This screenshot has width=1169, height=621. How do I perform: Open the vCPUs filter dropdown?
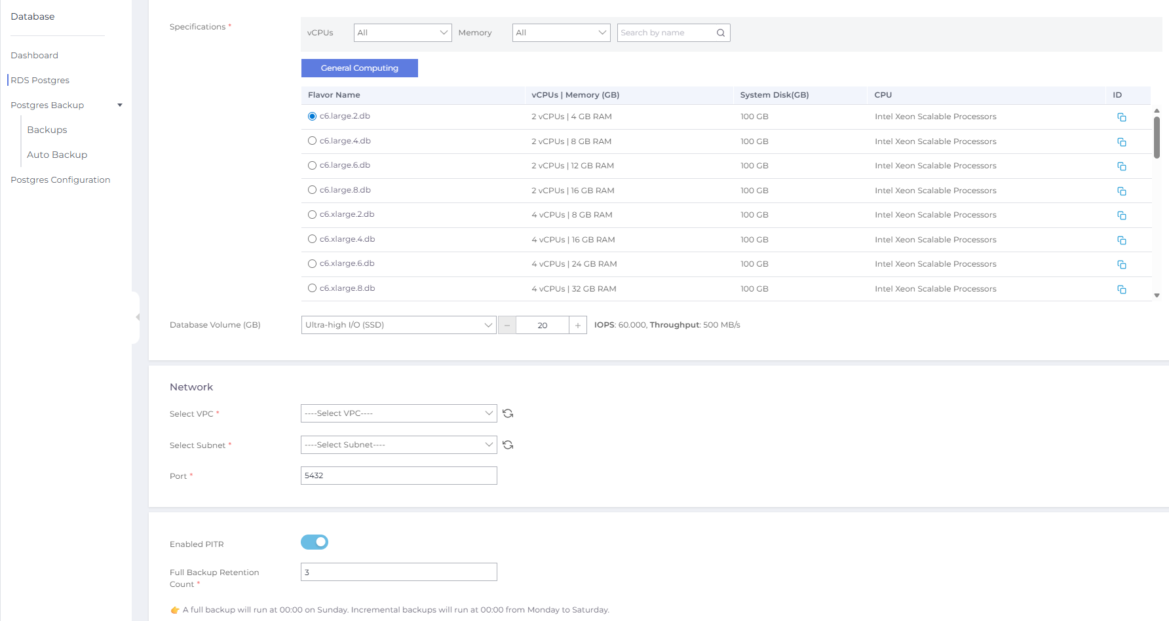point(402,33)
